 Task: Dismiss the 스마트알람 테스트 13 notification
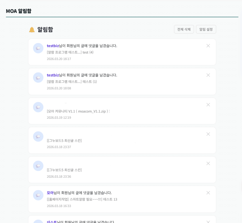[x=208, y=192]
